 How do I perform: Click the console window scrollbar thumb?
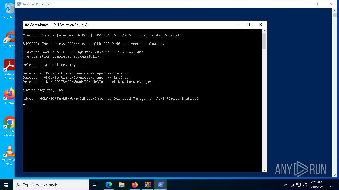[x=264, y=41]
